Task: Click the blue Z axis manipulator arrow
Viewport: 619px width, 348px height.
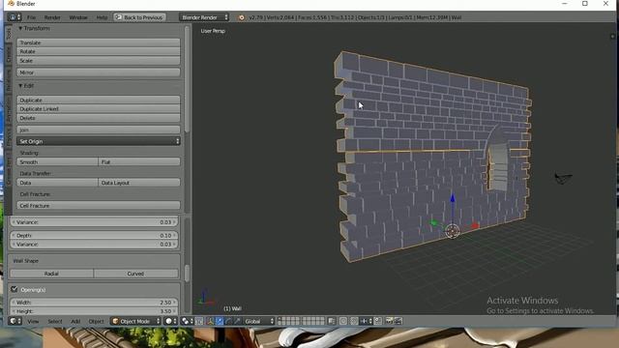Action: tap(453, 198)
